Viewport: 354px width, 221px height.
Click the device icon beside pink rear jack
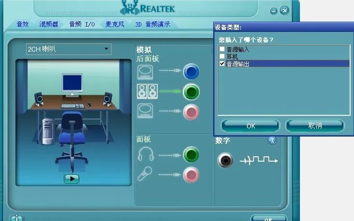(x=145, y=110)
